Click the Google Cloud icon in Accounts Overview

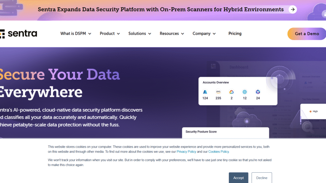tap(232, 92)
